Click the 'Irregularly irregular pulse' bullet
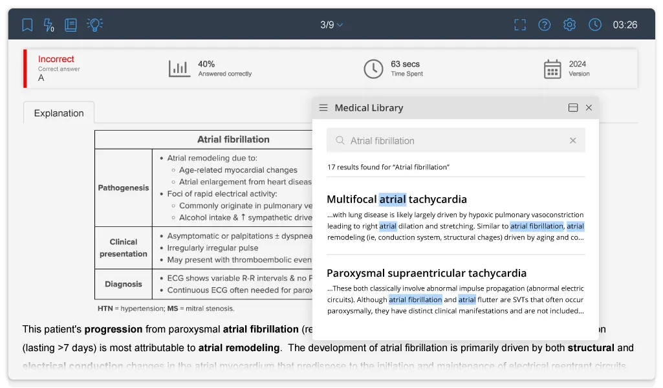The height and width of the screenshot is (388, 663). pos(213,248)
